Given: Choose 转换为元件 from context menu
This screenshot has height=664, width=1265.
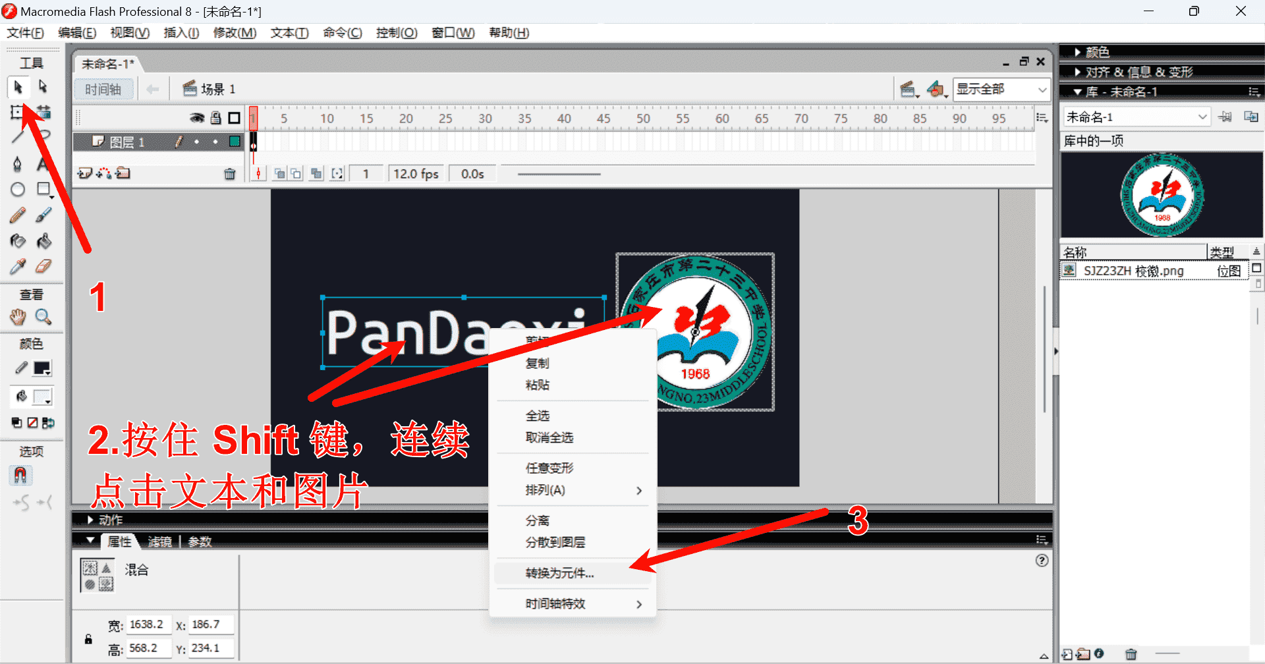Looking at the screenshot, I should pos(559,573).
